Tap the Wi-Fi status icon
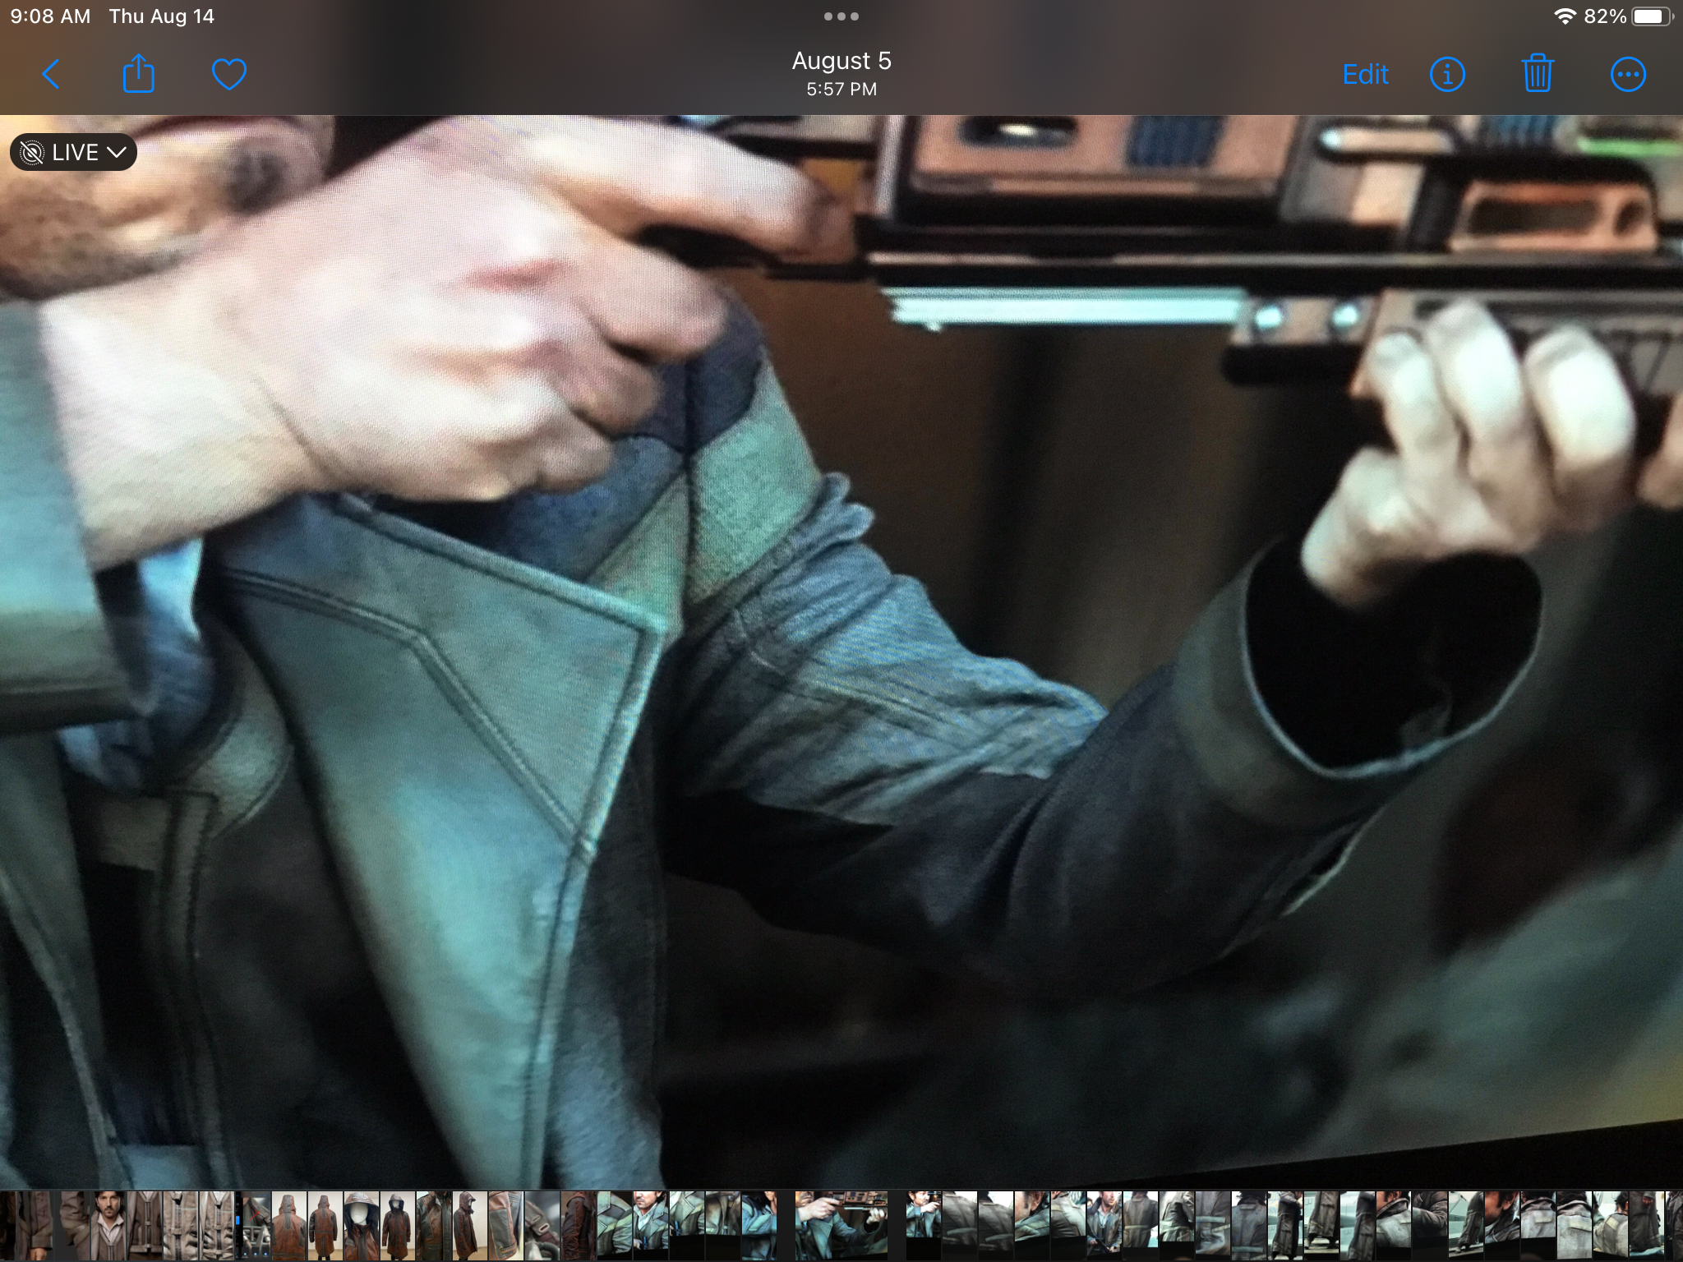The height and width of the screenshot is (1262, 1683). (1565, 16)
